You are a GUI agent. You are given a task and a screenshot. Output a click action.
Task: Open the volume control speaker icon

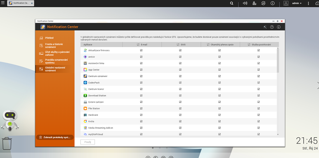click(245, 3)
